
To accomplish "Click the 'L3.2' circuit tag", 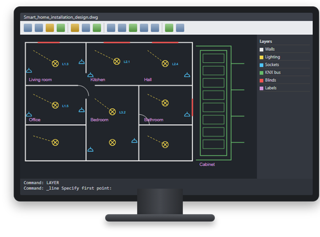I will click(122, 112).
